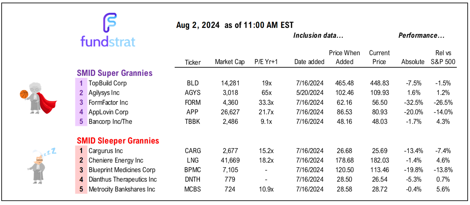
Task: Click the Market Cap column header
Action: pos(230,62)
